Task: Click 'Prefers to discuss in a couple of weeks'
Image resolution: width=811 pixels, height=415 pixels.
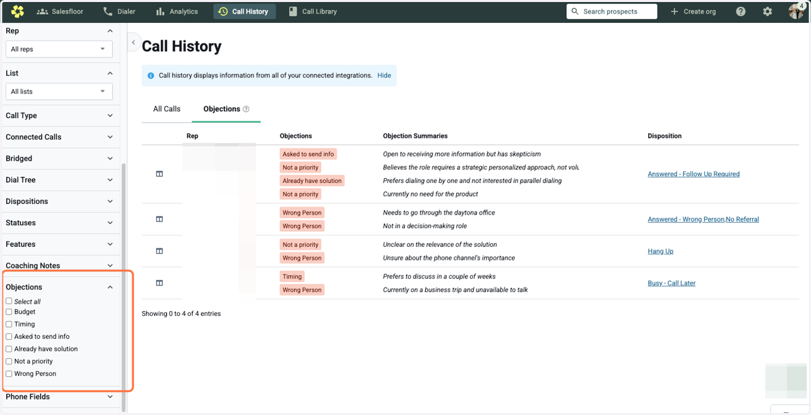Action: pyautogui.click(x=439, y=277)
